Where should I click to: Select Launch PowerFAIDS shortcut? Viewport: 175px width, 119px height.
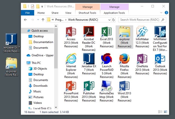click(107, 66)
